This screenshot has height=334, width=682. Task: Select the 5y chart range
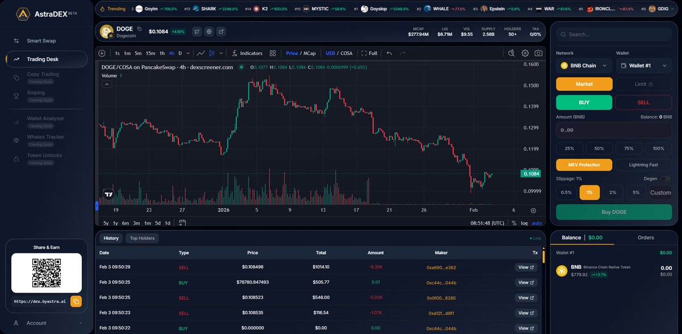click(x=106, y=223)
